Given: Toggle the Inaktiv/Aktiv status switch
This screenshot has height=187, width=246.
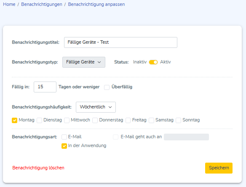Looking at the screenshot, I should pos(153,62).
